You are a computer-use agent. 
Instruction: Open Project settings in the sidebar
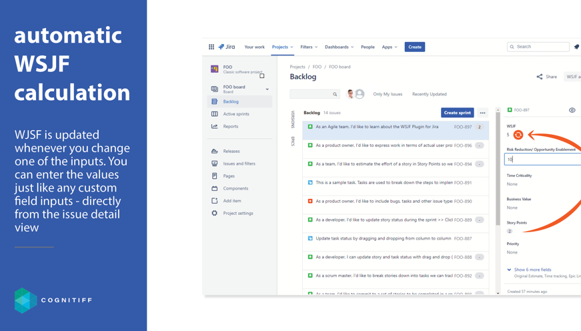(x=239, y=213)
